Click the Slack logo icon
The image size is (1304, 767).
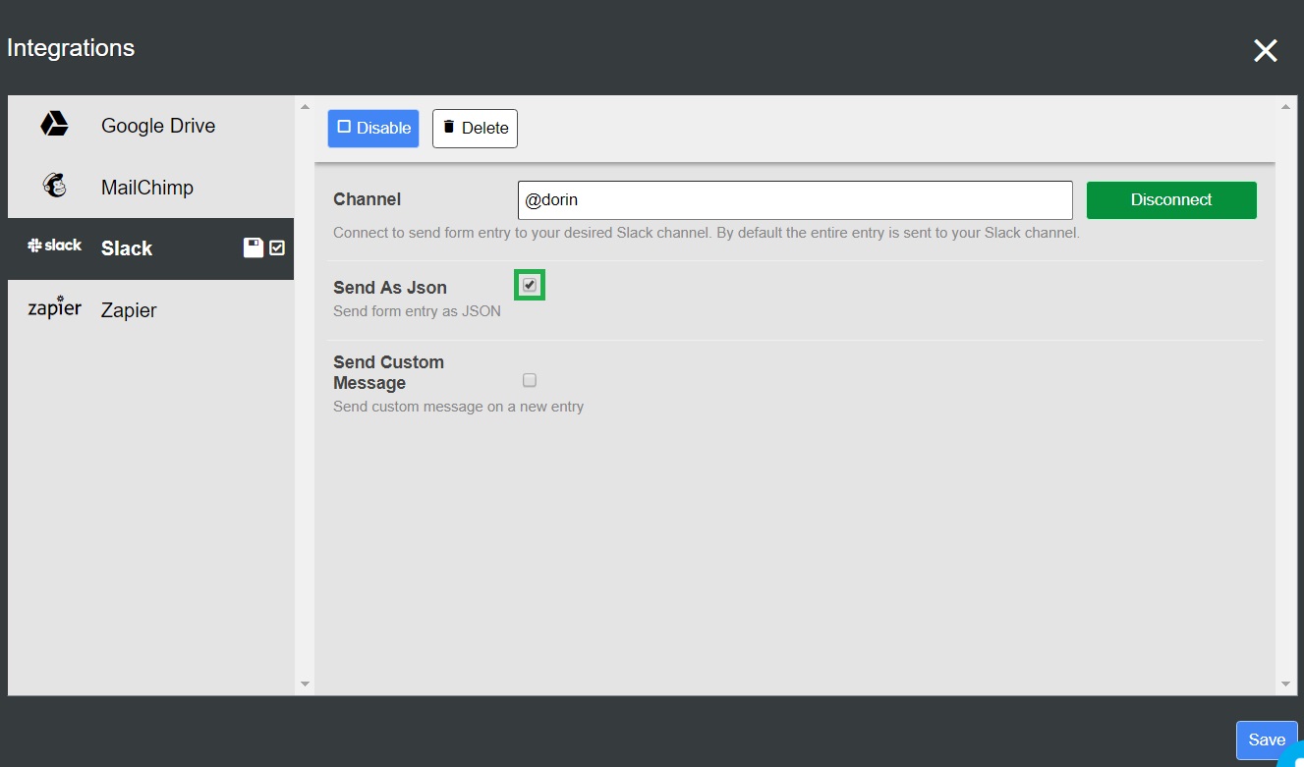tap(54, 246)
